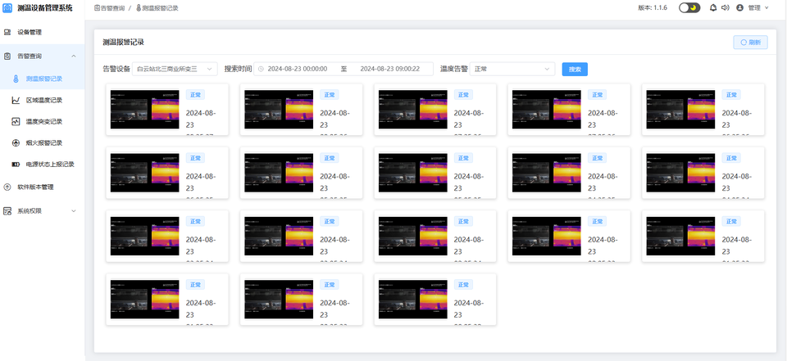Click the search start time field
This screenshot has height=361, width=787.
(298, 69)
